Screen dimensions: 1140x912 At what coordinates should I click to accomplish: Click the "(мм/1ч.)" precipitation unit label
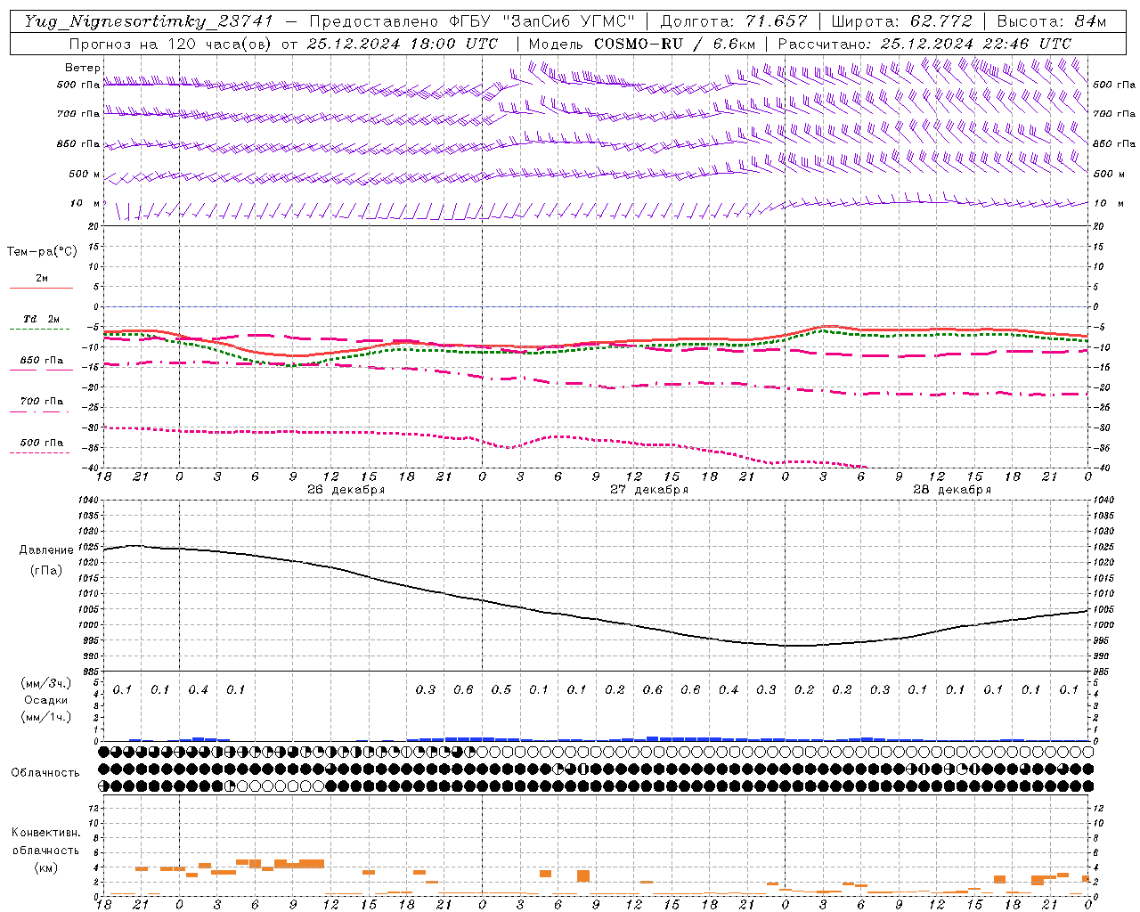tap(46, 717)
